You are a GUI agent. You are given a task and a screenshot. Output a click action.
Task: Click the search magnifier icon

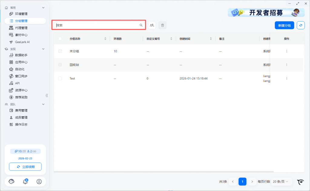141,25
